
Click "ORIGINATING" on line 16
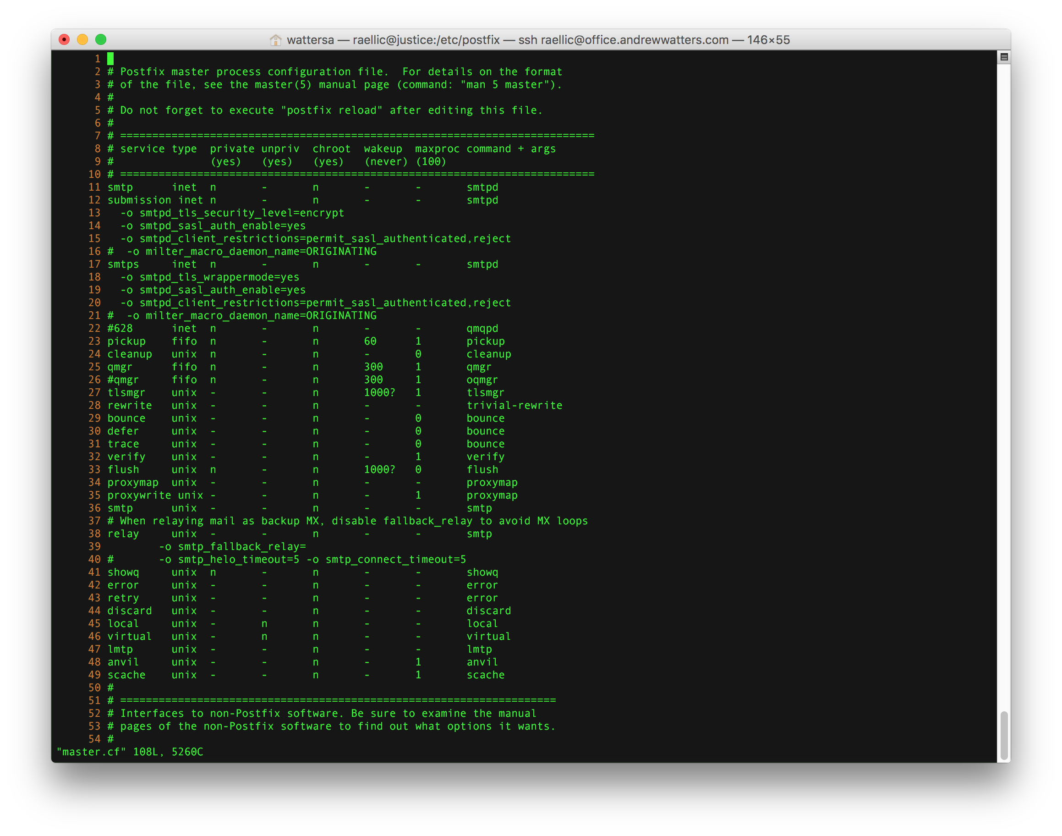click(341, 252)
